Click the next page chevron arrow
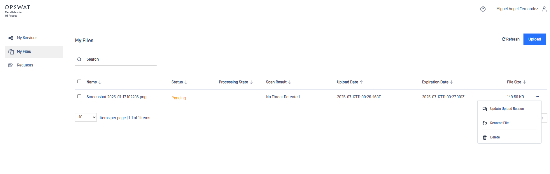The height and width of the screenshot is (174, 550). coord(543,118)
